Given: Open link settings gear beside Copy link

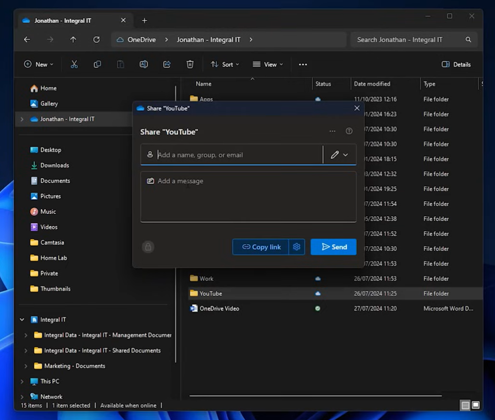Looking at the screenshot, I should click(296, 247).
